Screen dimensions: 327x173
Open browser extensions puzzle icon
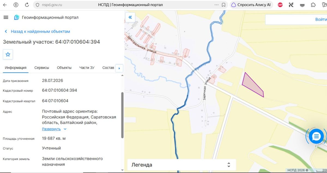click(313, 5)
